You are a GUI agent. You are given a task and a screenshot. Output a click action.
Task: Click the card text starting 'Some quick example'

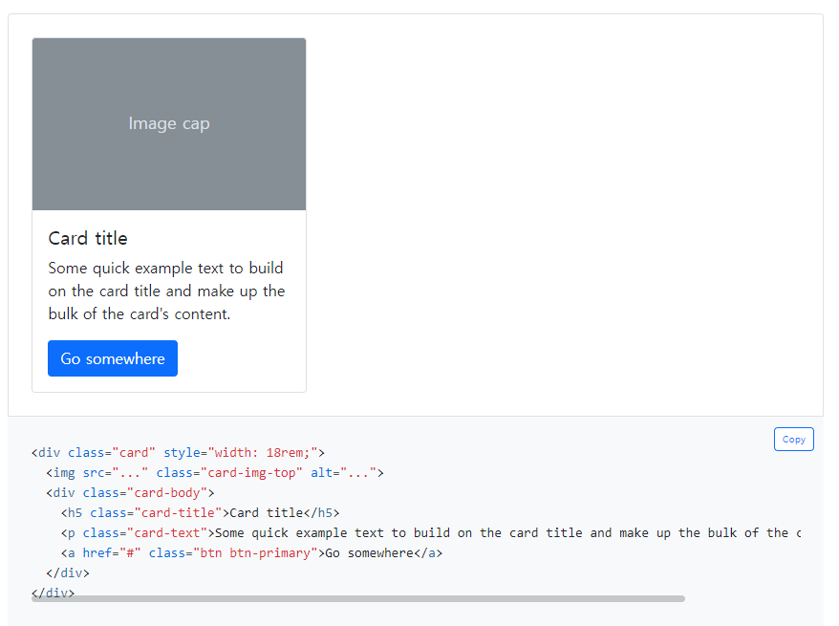pyautogui.click(x=166, y=291)
